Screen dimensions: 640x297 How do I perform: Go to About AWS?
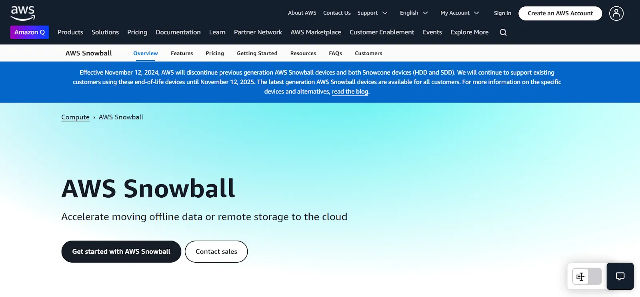[x=302, y=13]
